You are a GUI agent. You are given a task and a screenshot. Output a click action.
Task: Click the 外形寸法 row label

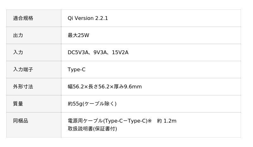pos(23,87)
